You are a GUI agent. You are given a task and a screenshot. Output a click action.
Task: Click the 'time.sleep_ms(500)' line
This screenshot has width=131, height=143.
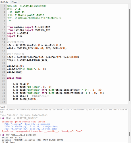[x=25, y=99]
